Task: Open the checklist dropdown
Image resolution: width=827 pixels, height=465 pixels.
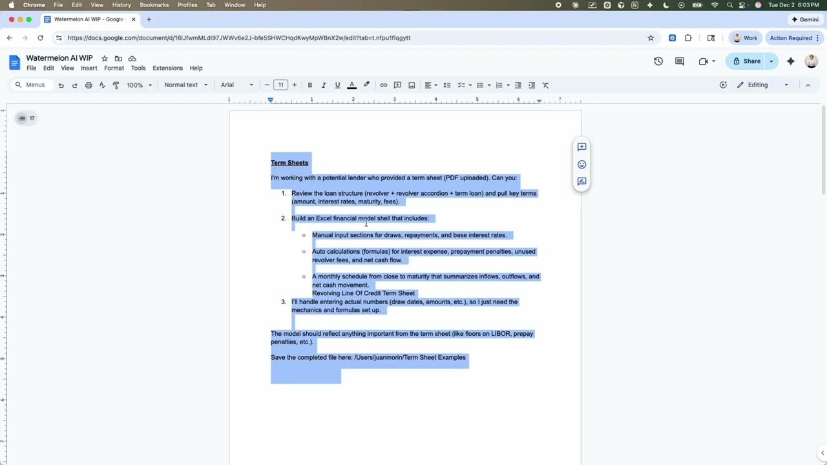Action: point(465,85)
